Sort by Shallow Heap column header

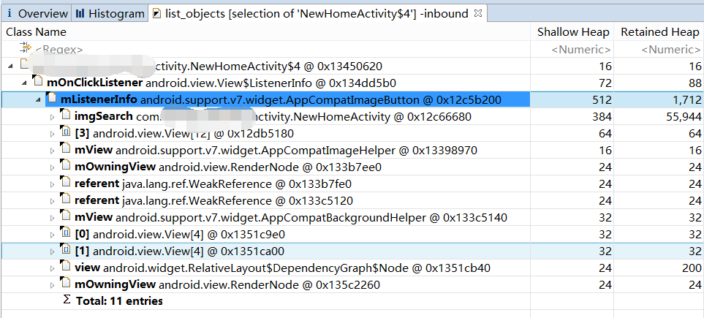tap(573, 32)
